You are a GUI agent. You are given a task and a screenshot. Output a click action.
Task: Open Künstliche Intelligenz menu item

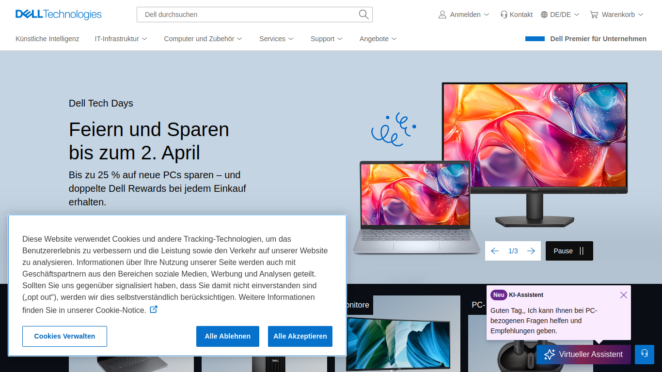47,39
